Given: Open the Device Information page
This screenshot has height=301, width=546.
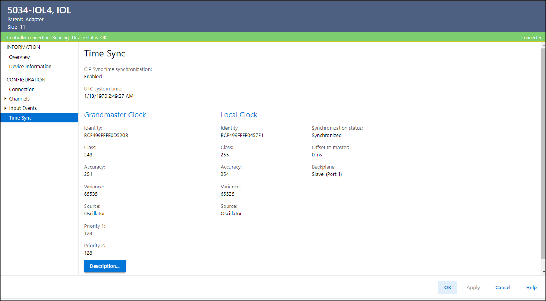Looking at the screenshot, I should click(30, 66).
